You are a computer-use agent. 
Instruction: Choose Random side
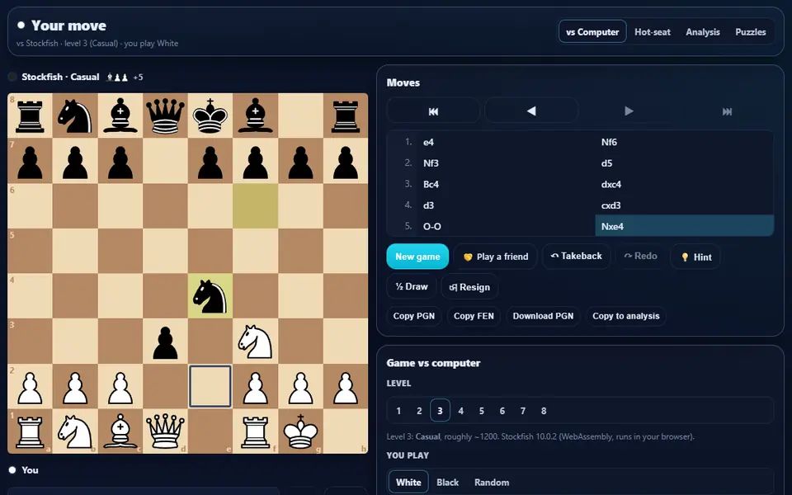click(x=492, y=483)
